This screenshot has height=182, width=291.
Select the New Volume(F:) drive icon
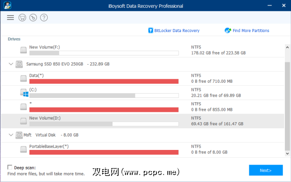pos(23,50)
